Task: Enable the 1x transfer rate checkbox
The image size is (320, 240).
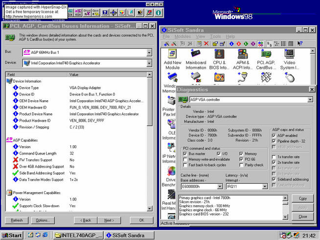Action: pyautogui.click(x=274, y=157)
